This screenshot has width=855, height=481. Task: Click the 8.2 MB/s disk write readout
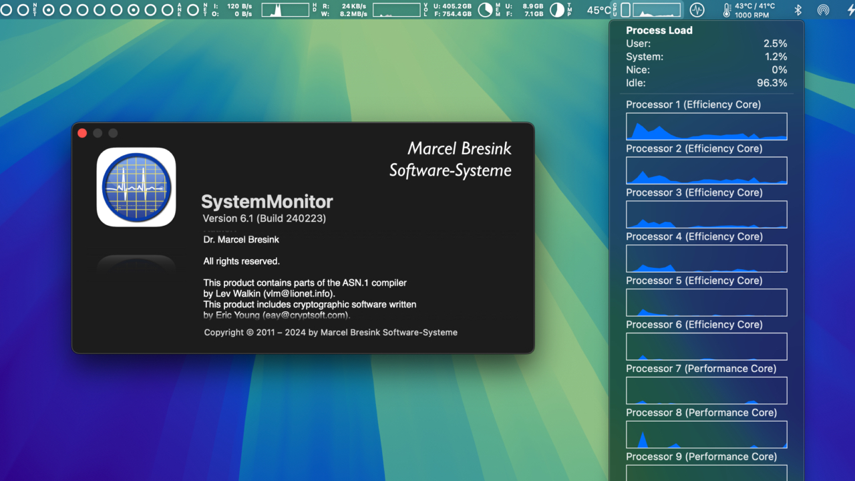coord(354,14)
